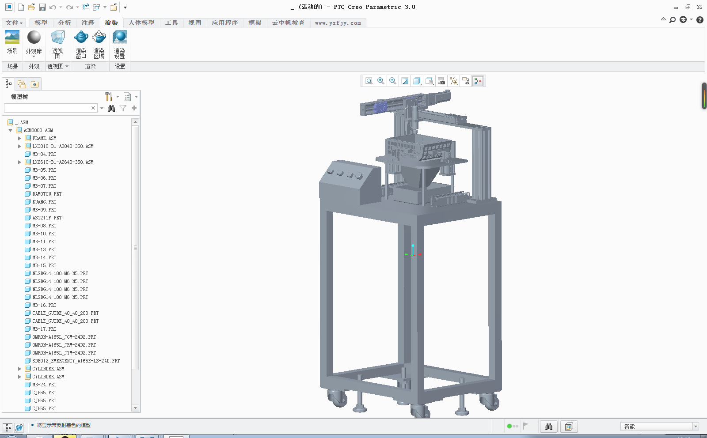Click the binoculars find icon in status bar

click(x=549, y=427)
